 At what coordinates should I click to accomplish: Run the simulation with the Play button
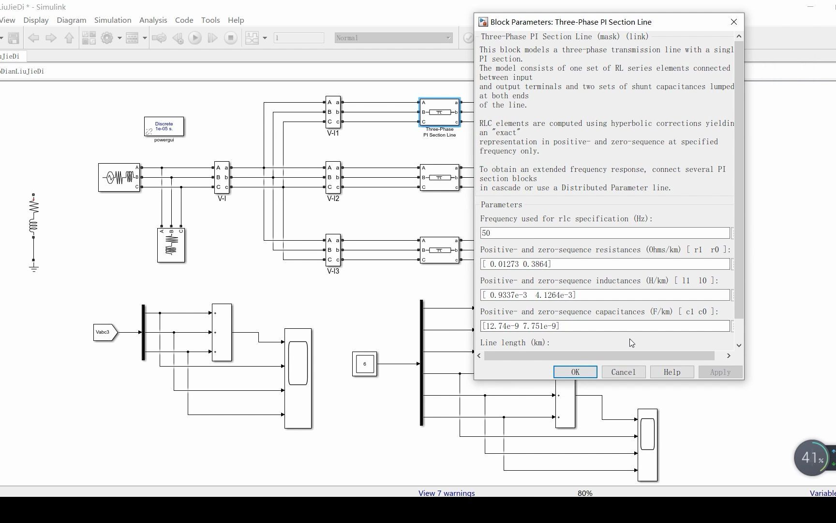[x=195, y=38]
